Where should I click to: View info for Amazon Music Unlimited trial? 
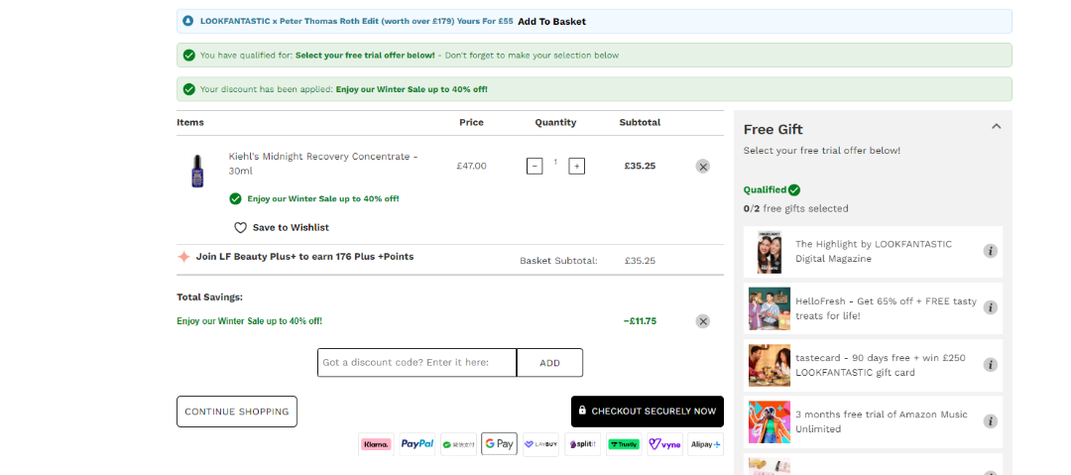tap(990, 421)
